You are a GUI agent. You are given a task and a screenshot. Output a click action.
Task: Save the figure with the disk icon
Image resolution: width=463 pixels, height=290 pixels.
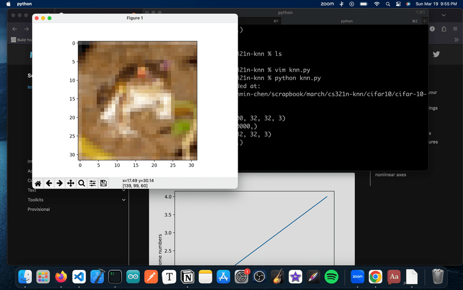point(103,183)
